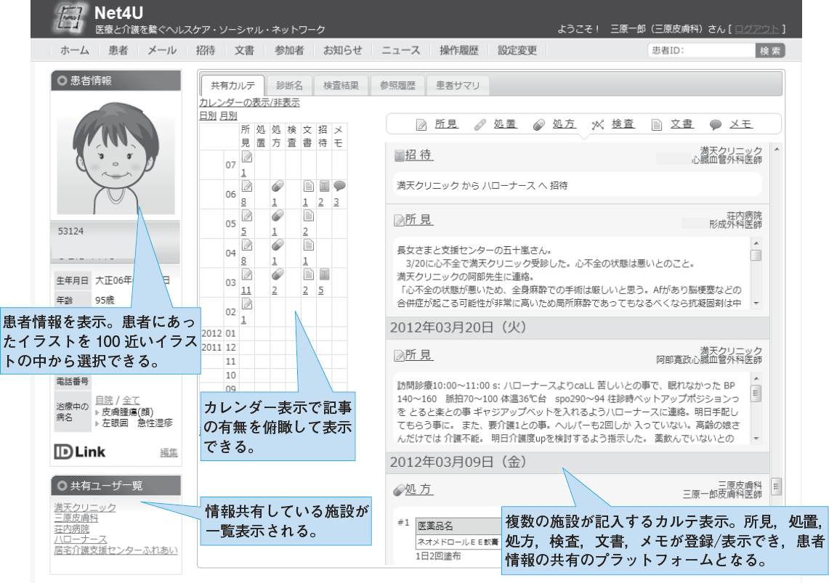Click the メモ speech bubble icon in the toolbar

pos(716,125)
